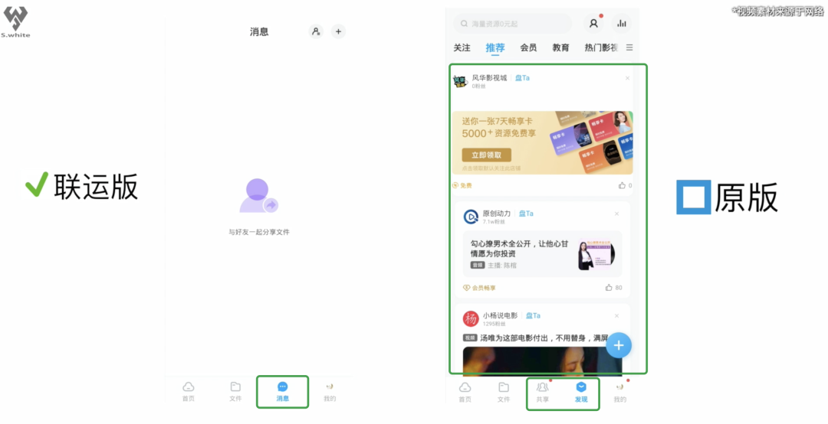Switch to 推荐 tab

click(x=495, y=47)
